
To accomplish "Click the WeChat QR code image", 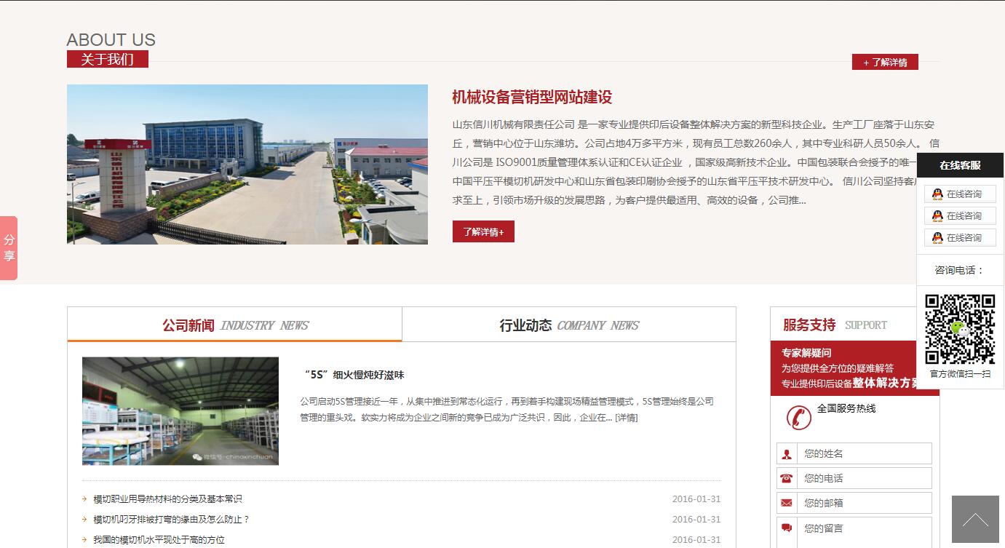I will point(960,329).
